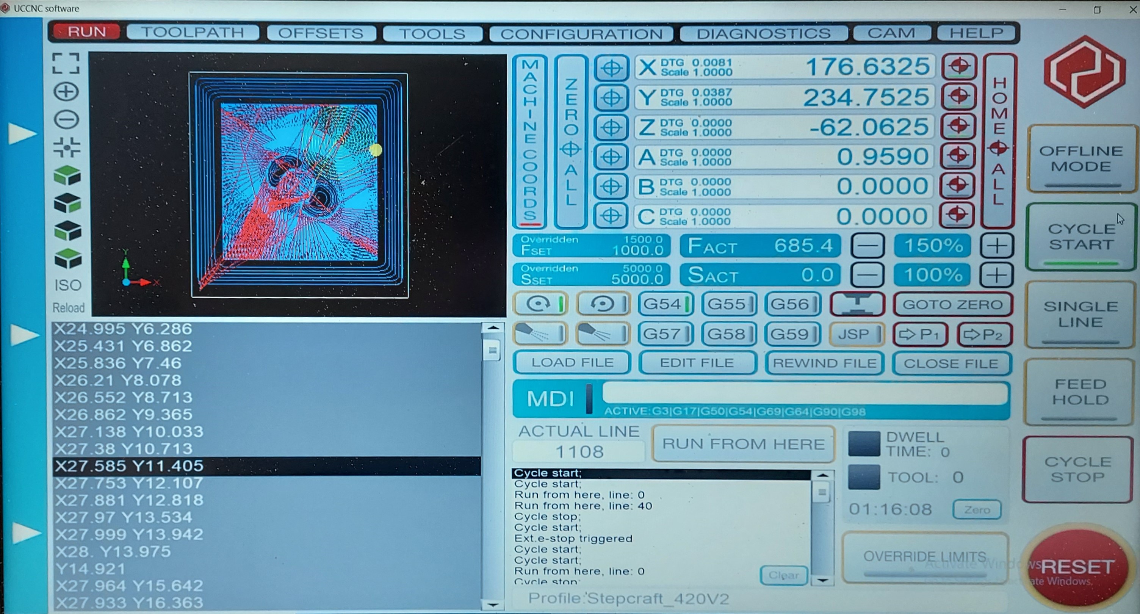Screen dimensions: 1140x614
Task: Home the X axis
Action: (959, 67)
